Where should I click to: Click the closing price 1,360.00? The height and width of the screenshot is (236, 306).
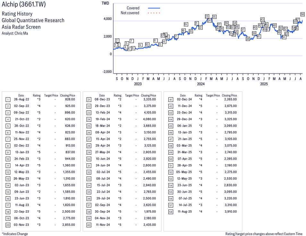pyautogui.click(x=69, y=166)
